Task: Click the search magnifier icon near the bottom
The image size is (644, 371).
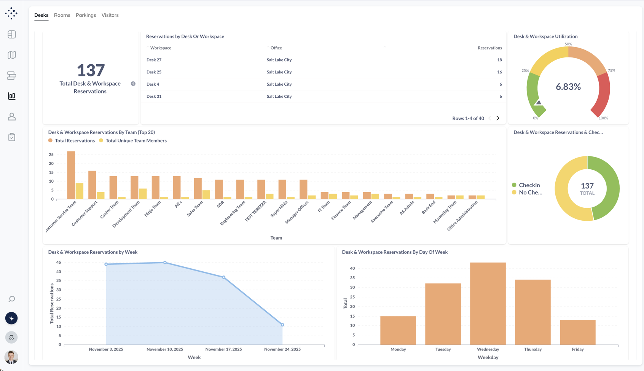Action: pyautogui.click(x=11, y=299)
